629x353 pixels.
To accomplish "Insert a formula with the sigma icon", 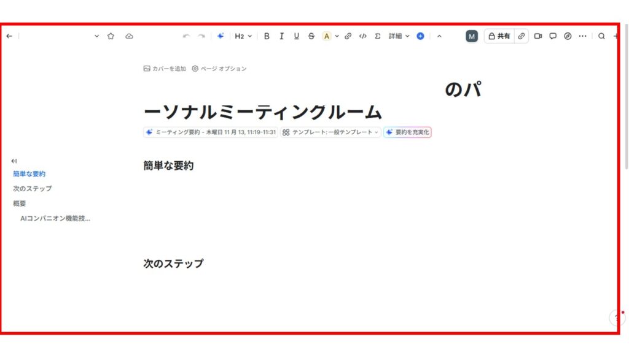I will coord(378,36).
